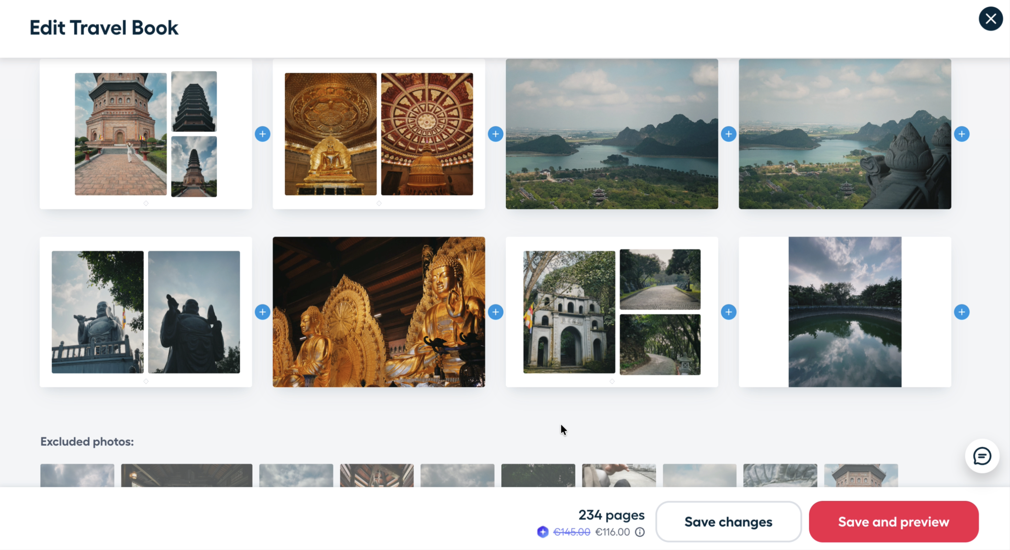Add page after golden ceiling spread

click(496, 134)
